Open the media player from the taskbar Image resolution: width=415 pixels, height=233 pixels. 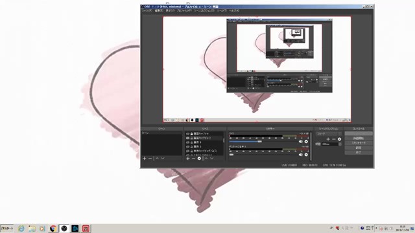pyautogui.click(x=42, y=228)
